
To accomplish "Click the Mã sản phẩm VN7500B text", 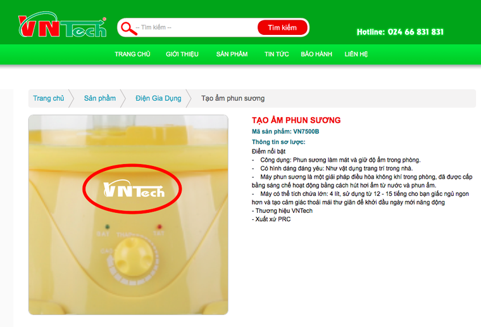I will coord(285,132).
